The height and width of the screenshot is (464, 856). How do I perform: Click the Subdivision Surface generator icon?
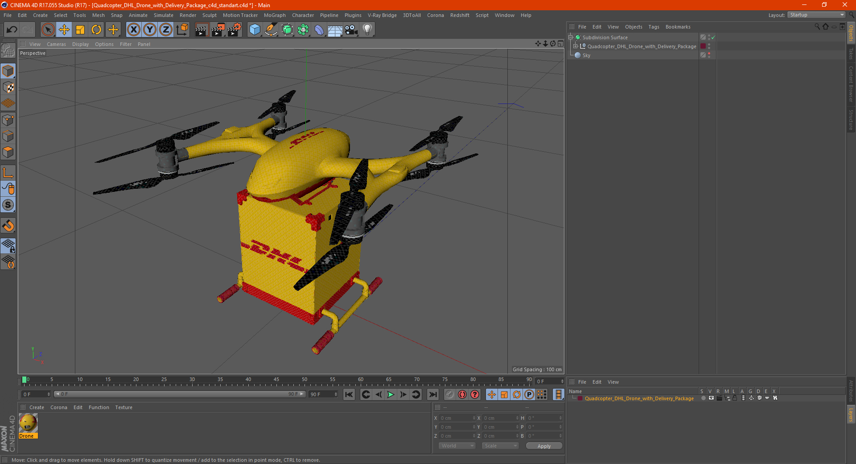tap(287, 30)
